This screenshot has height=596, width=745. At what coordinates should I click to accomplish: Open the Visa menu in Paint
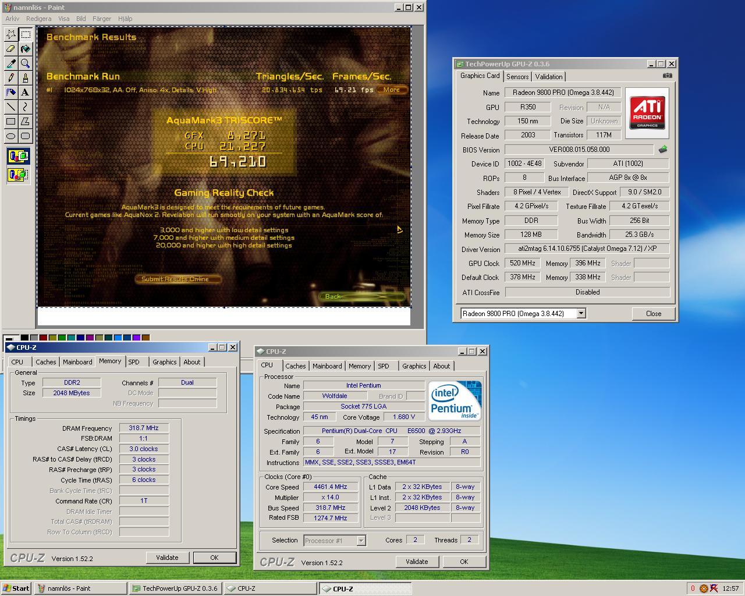[x=64, y=19]
